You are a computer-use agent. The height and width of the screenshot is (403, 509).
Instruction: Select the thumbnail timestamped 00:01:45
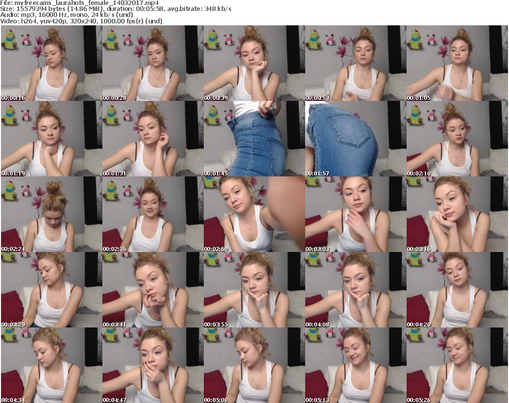254,139
